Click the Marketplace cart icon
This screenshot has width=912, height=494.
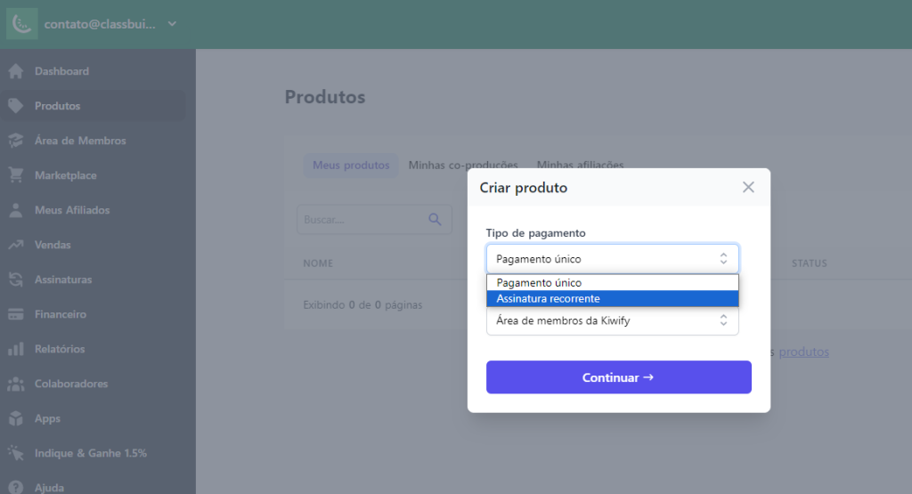coord(16,175)
